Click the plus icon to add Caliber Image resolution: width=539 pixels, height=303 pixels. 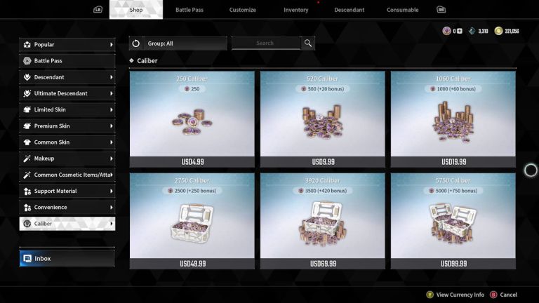(460, 31)
